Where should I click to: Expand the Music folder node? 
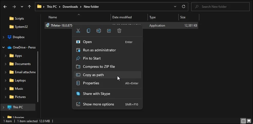(x=5, y=89)
